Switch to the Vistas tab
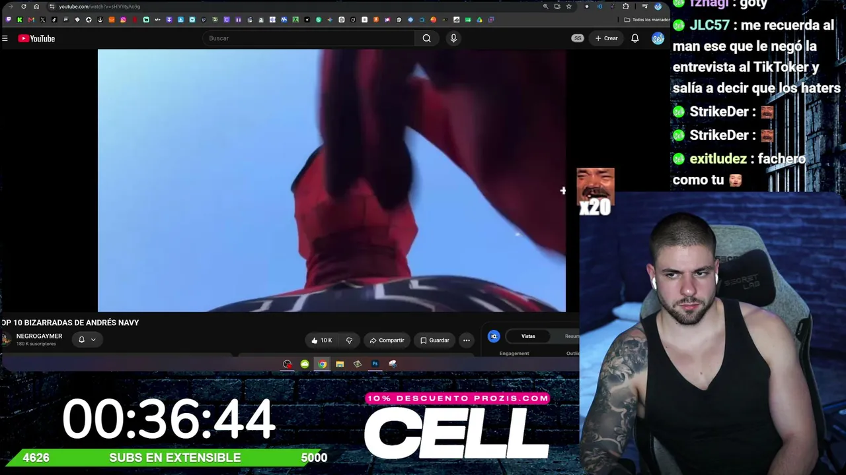The height and width of the screenshot is (475, 846). coord(528,336)
